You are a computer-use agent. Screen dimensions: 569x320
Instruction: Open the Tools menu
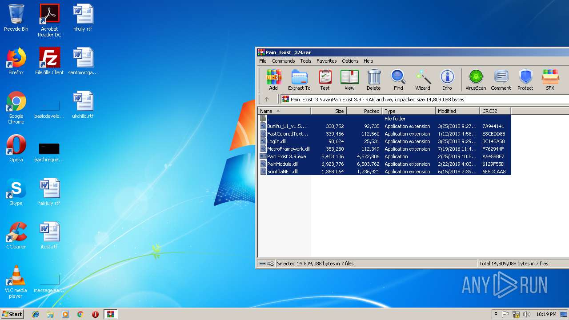click(x=306, y=61)
